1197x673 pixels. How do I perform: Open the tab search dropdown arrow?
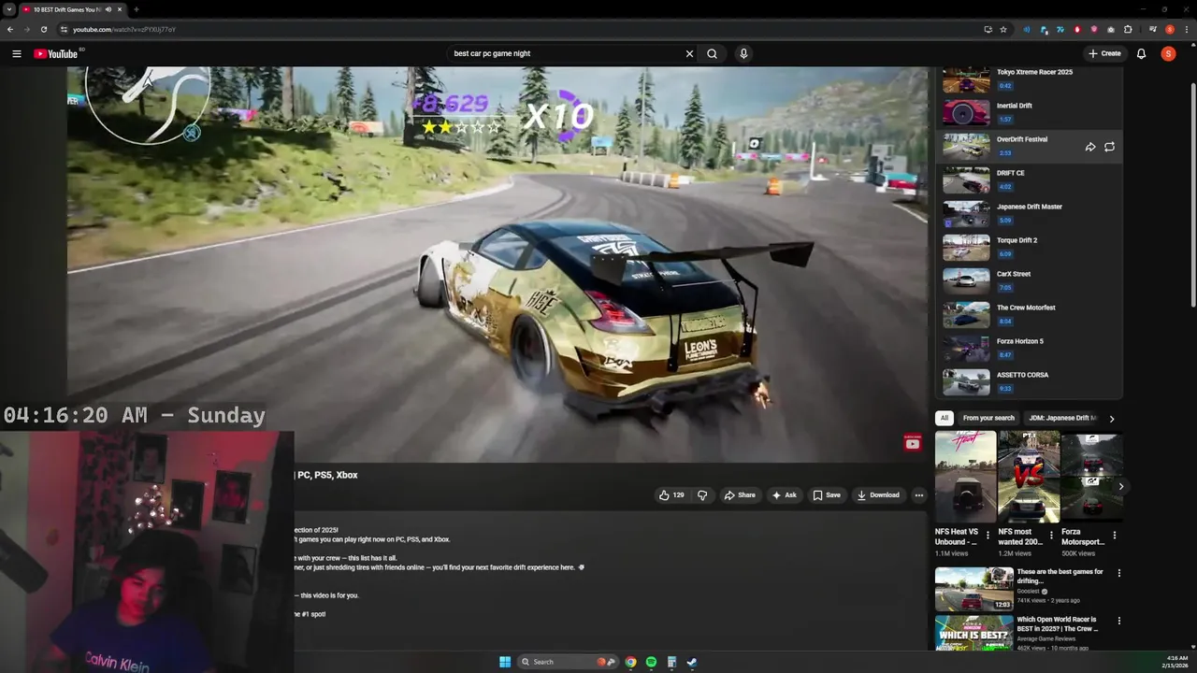8,9
